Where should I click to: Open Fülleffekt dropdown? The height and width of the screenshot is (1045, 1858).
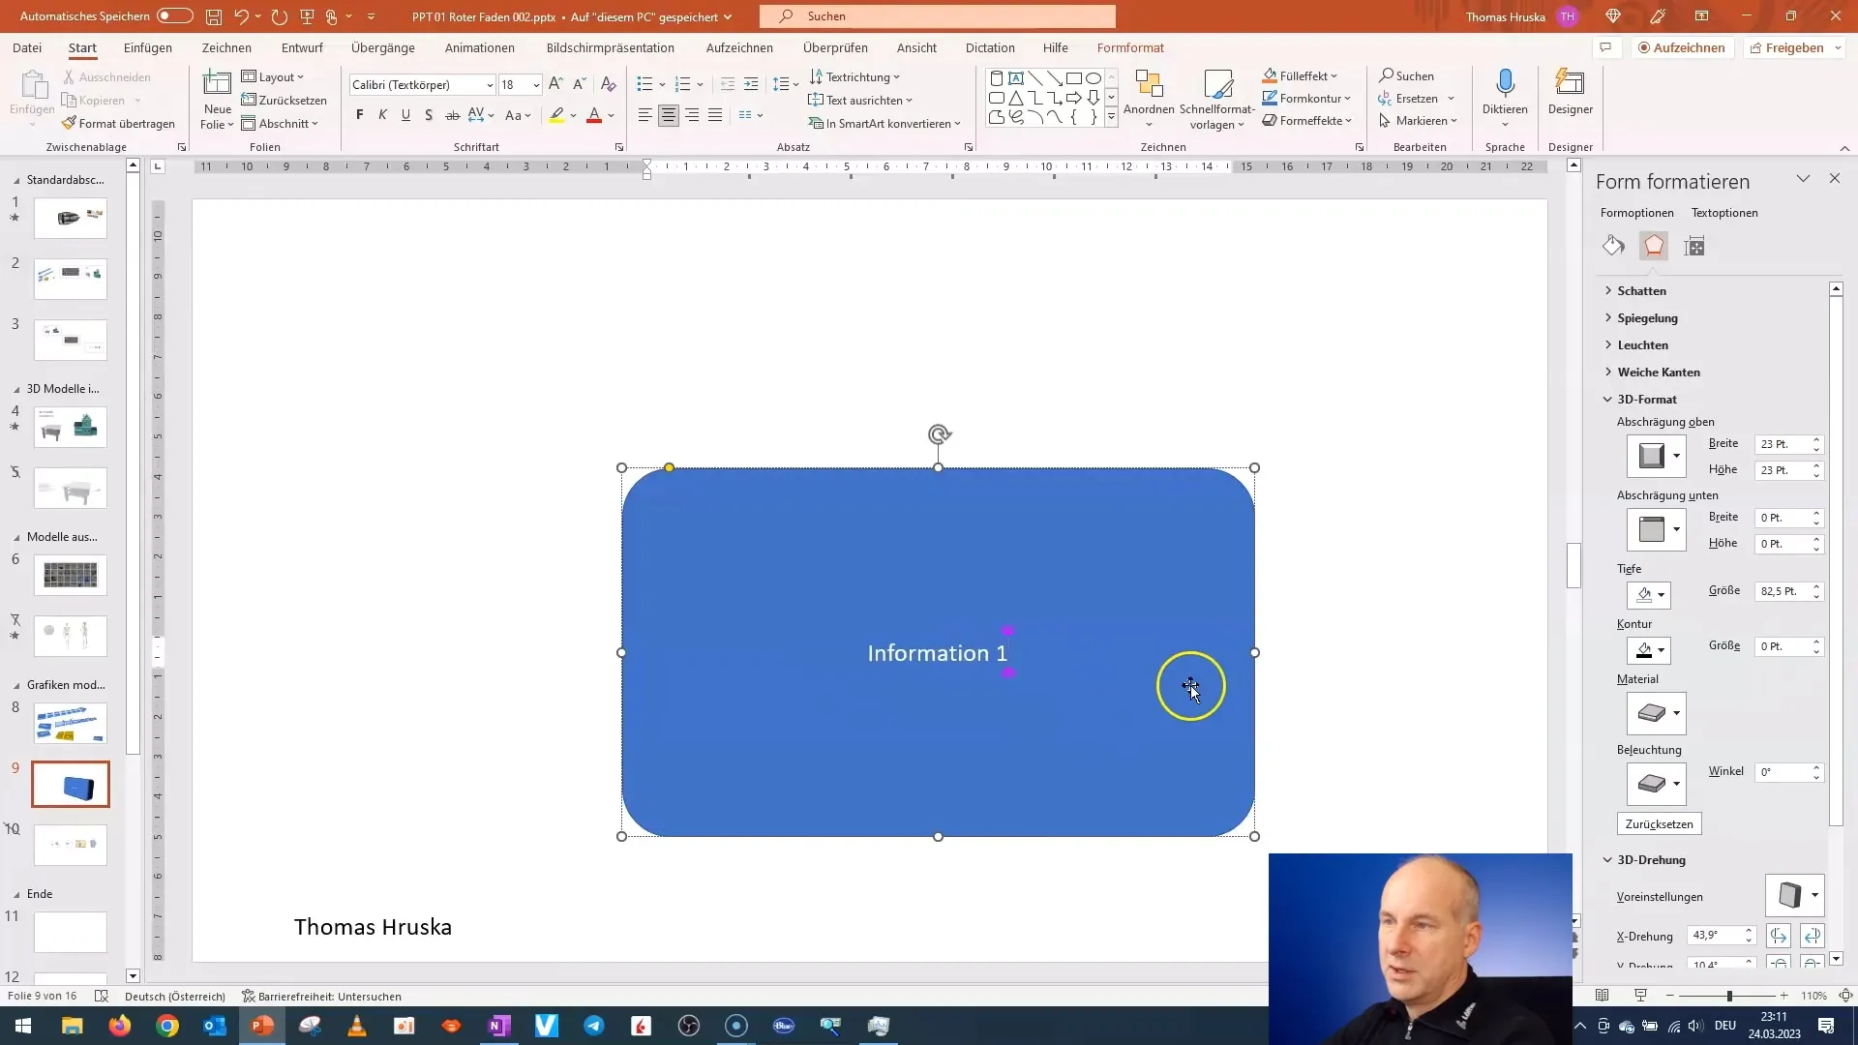pos(1301,75)
